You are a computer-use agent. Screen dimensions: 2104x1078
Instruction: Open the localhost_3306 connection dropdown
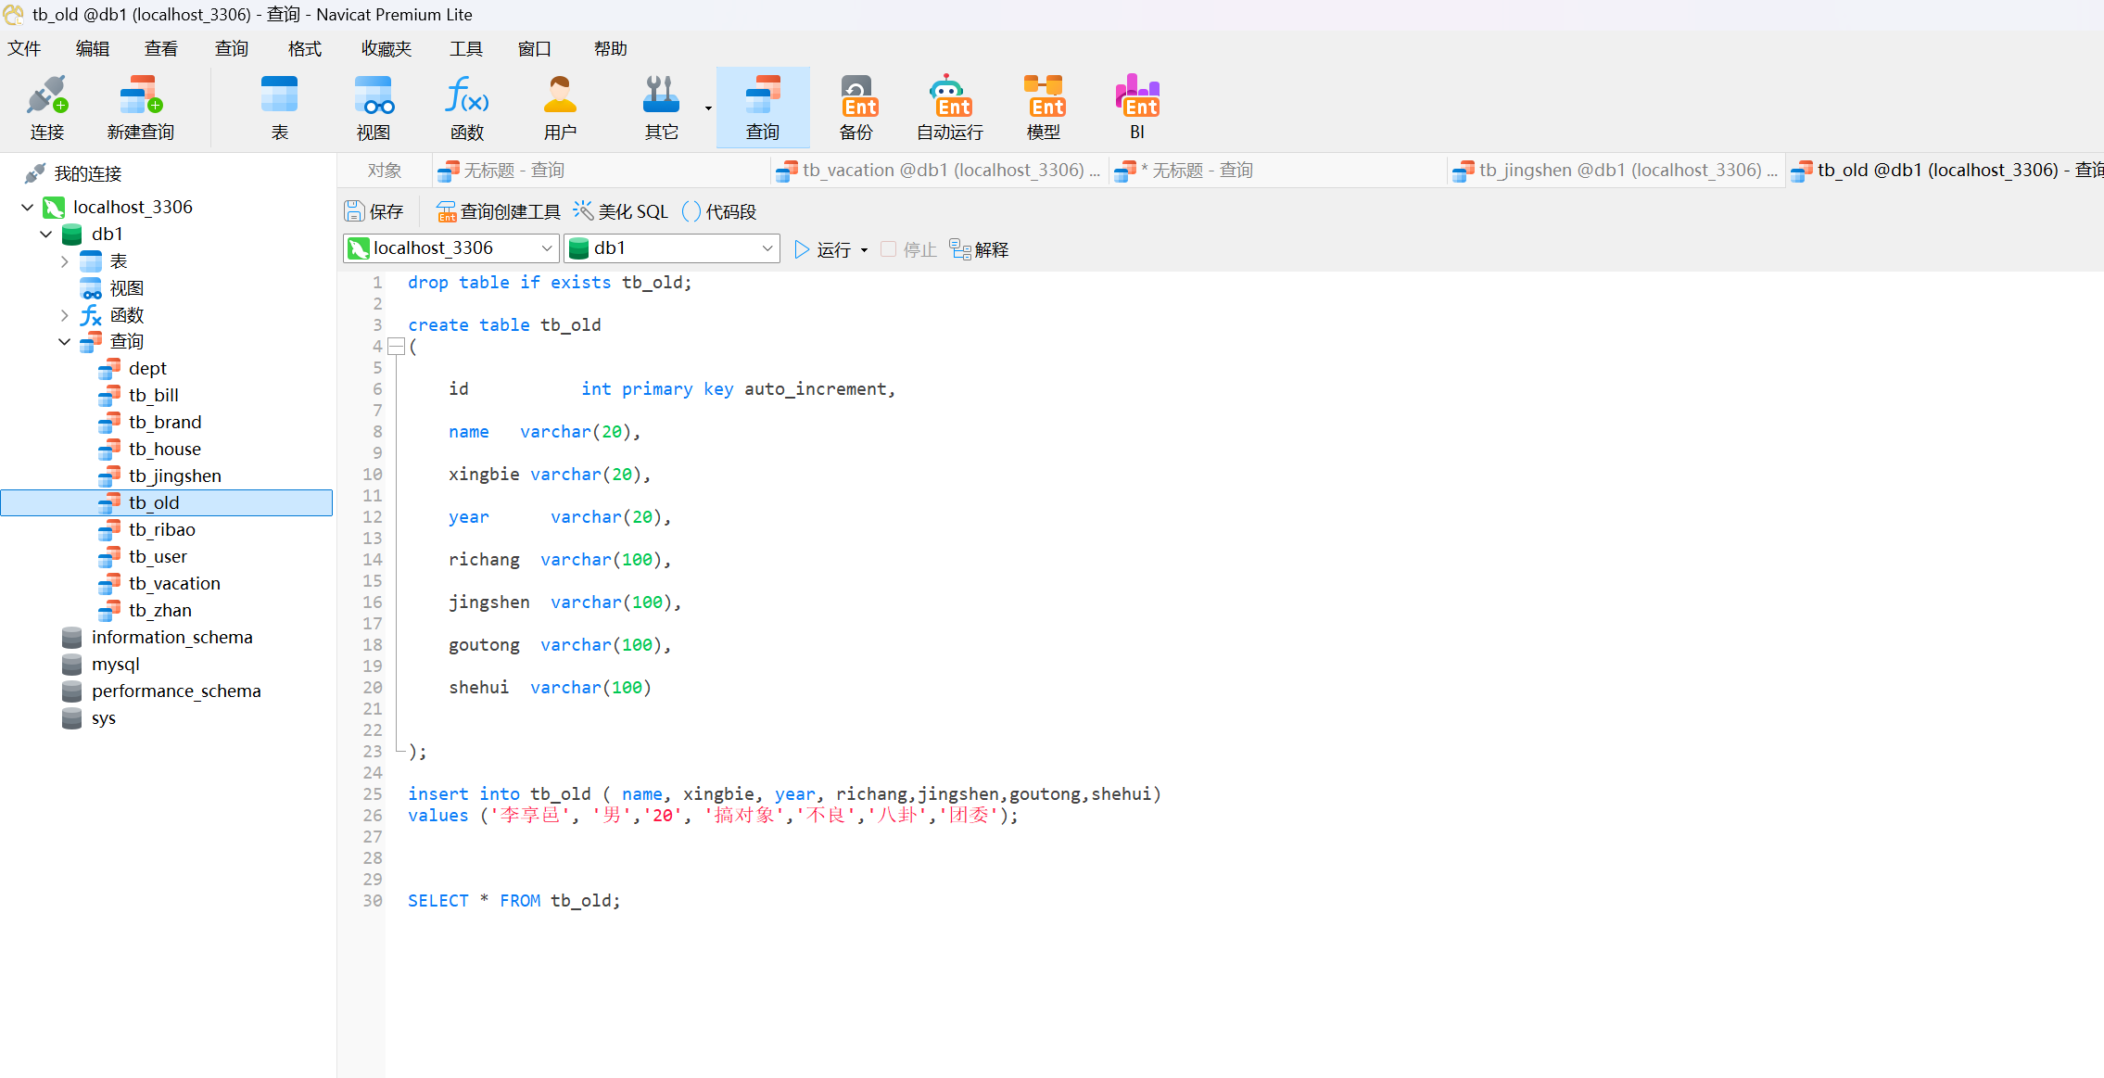tap(547, 248)
